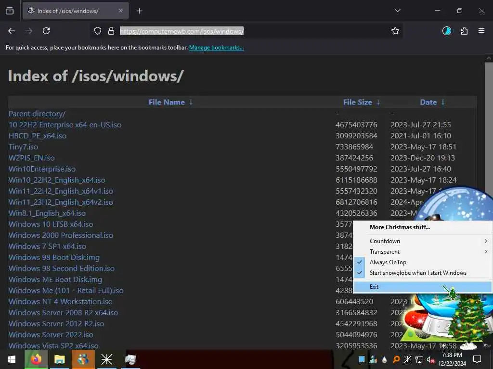Image resolution: width=493 pixels, height=369 pixels.
Task: Open the tracking protection shield icon
Action: tap(98, 31)
